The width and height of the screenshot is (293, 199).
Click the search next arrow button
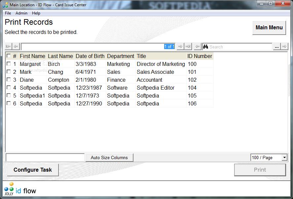coord(284,46)
